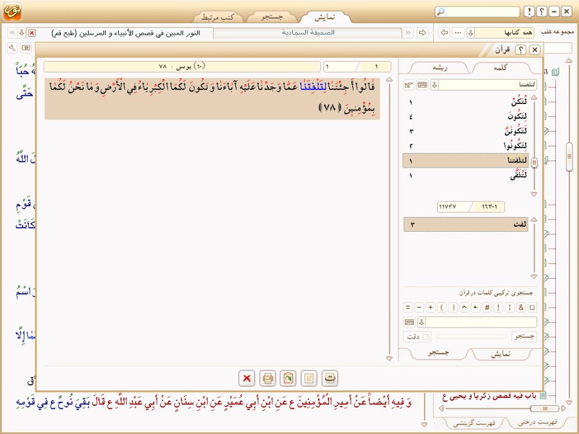Select the کلمه tab in the Quran dialog

point(501,67)
